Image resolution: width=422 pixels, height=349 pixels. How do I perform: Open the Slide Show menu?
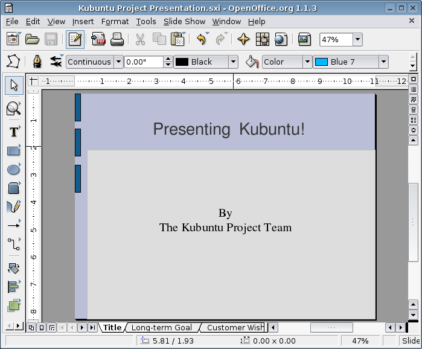click(184, 22)
